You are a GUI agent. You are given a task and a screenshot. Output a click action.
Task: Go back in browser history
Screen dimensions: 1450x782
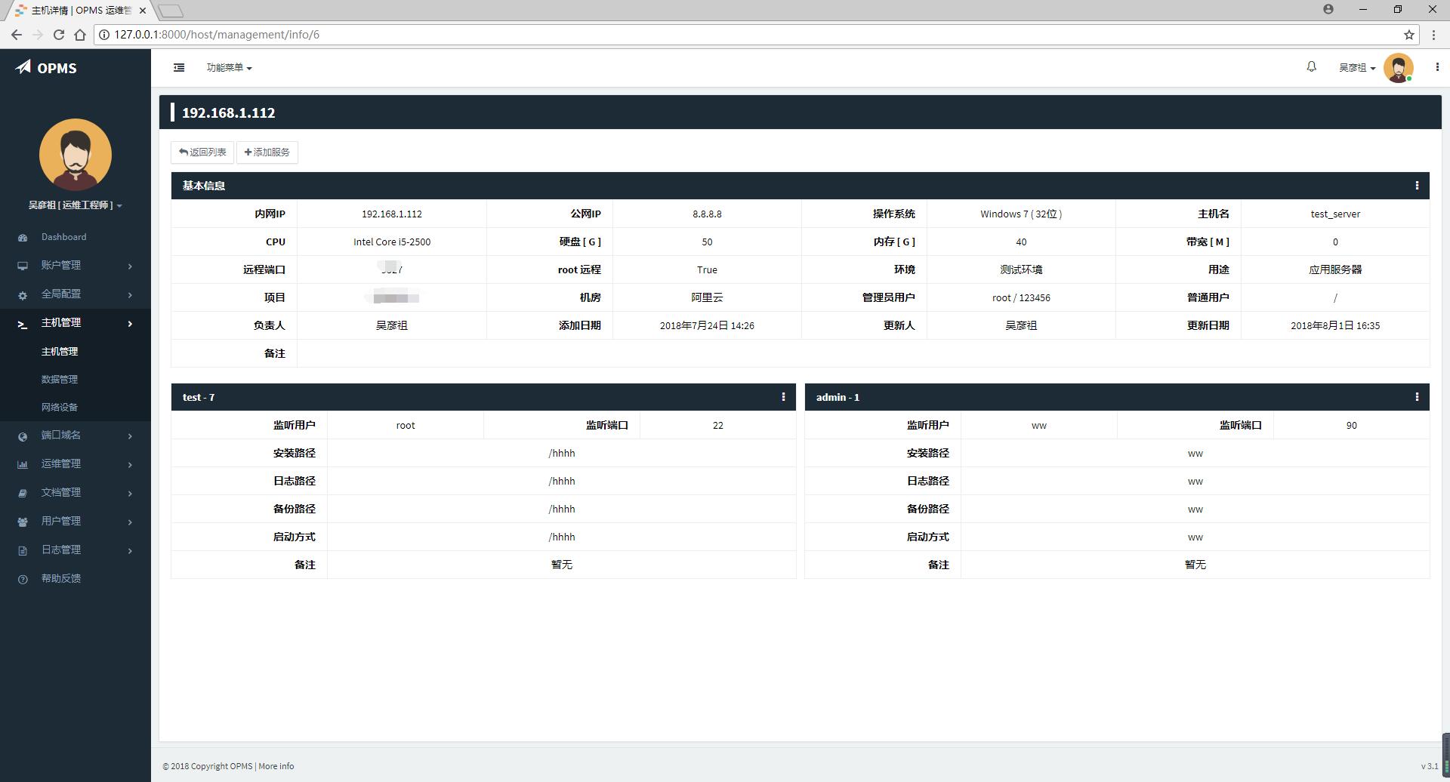pos(17,35)
